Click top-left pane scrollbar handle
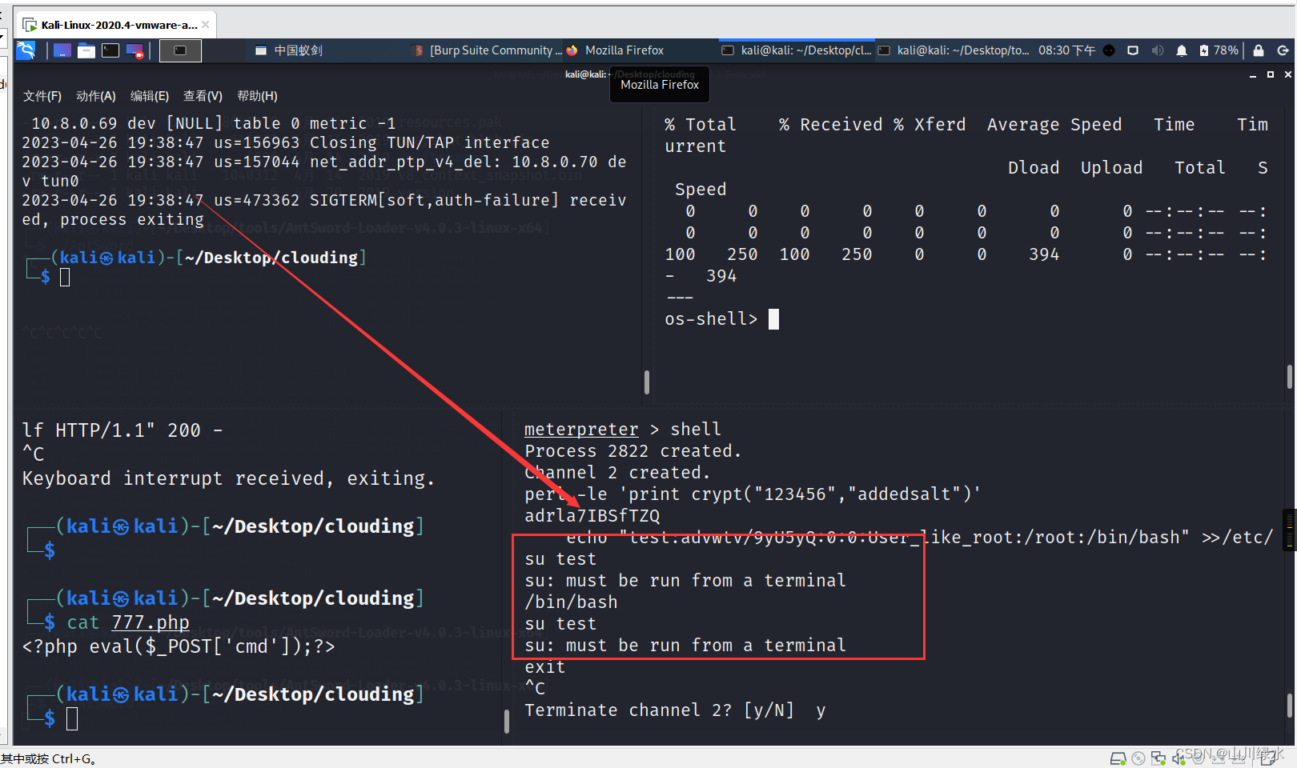The image size is (1297, 768). coord(647,382)
